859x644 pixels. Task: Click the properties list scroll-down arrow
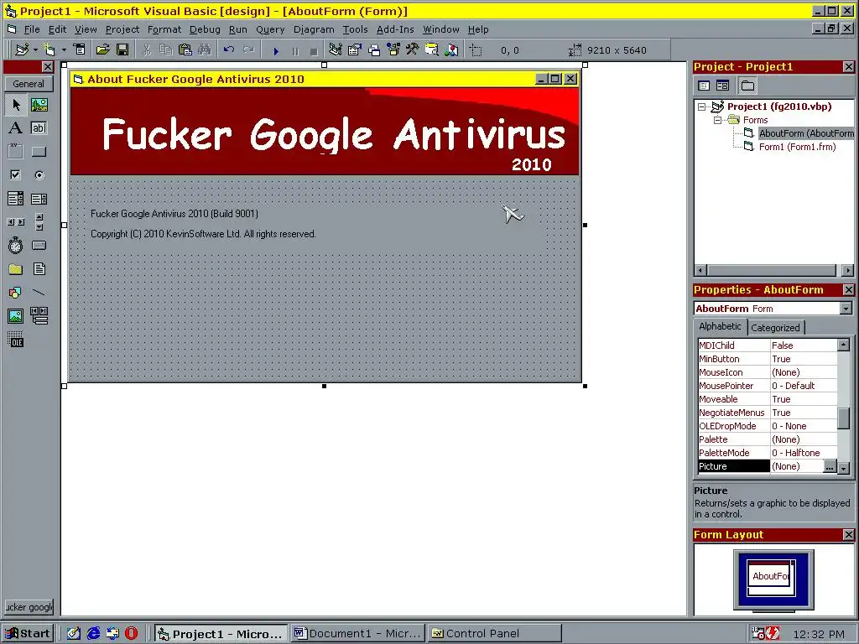(844, 468)
